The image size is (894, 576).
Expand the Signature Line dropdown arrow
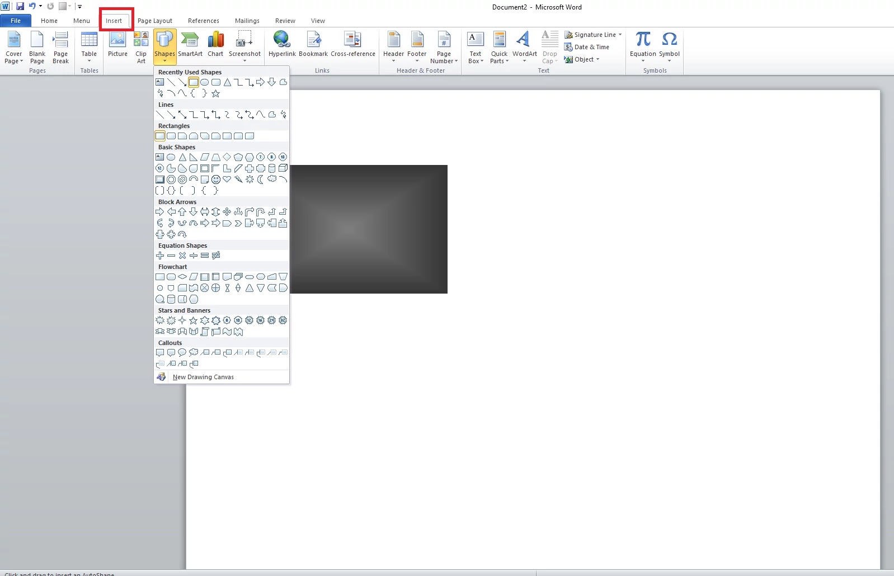[620, 35]
